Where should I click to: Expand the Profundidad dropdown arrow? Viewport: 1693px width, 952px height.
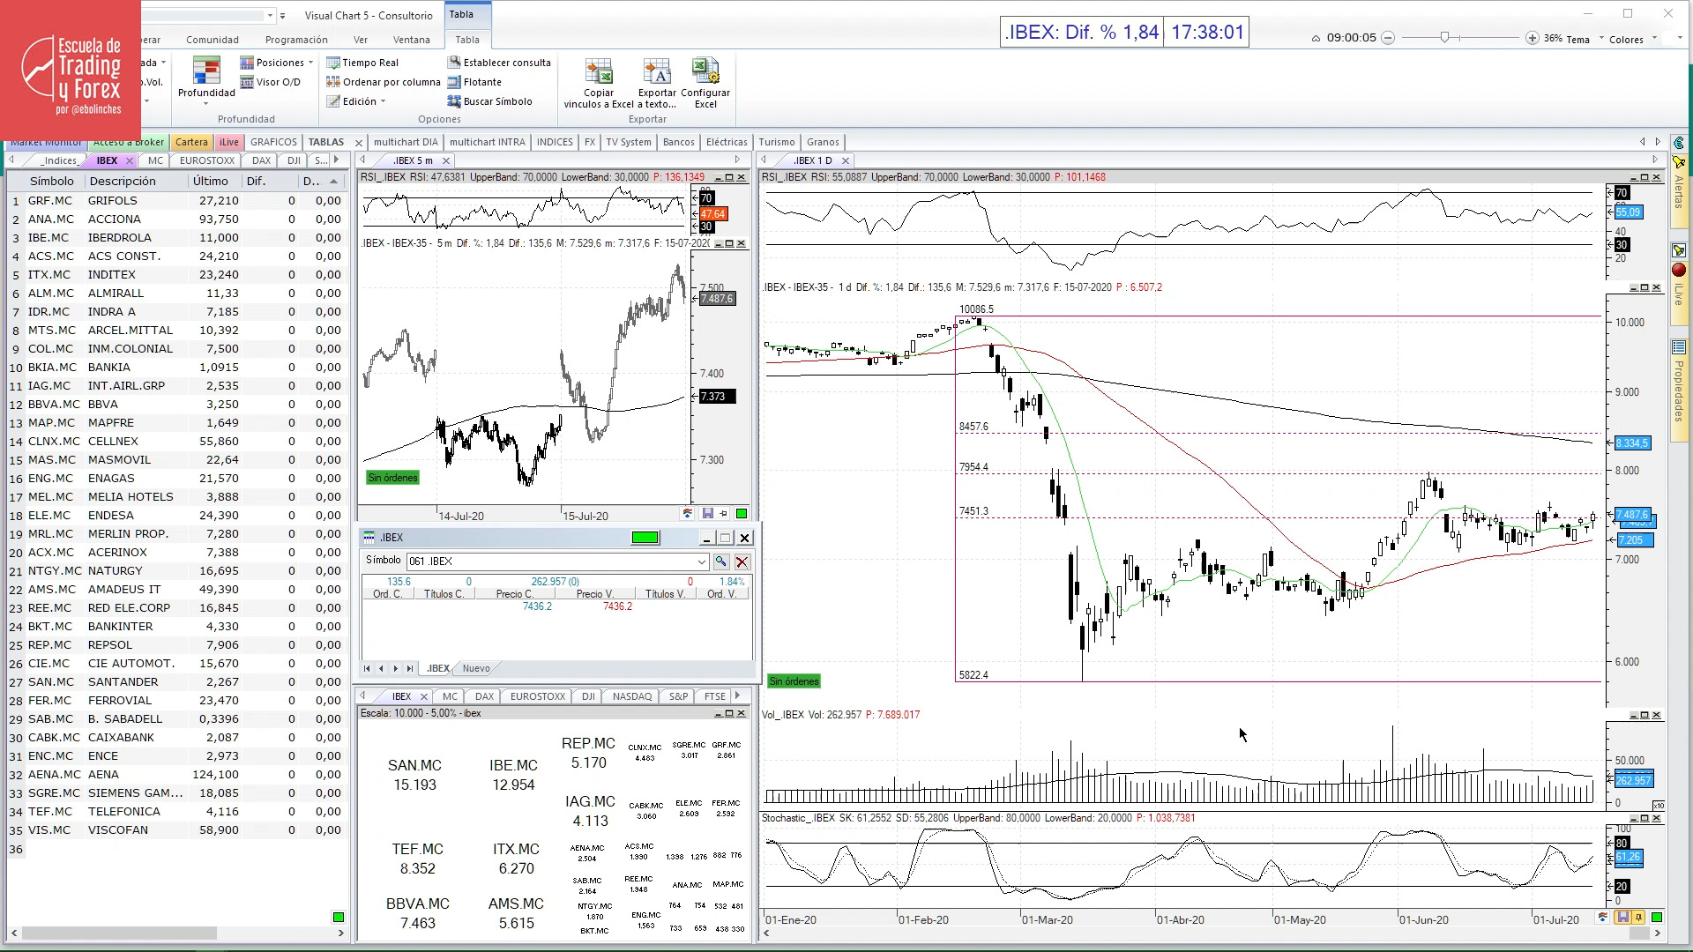(206, 103)
